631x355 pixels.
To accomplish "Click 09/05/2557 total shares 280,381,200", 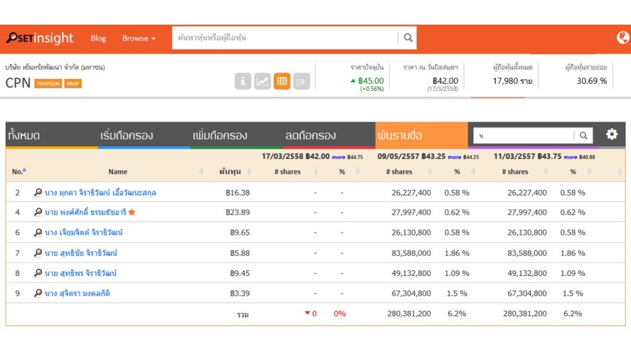I will [409, 314].
